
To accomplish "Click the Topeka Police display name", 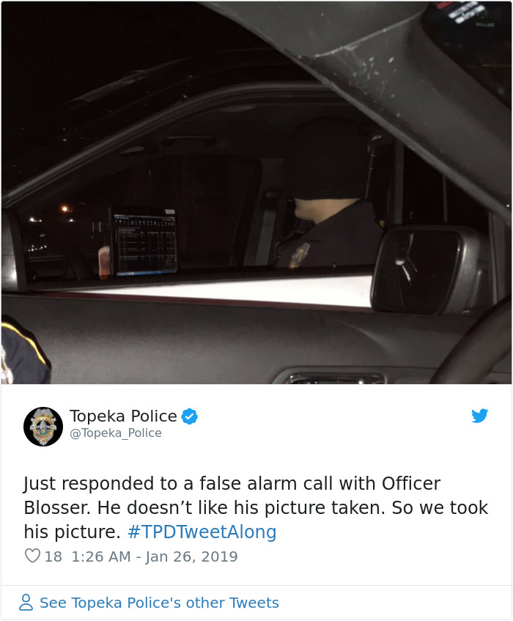I will pyautogui.click(x=124, y=416).
